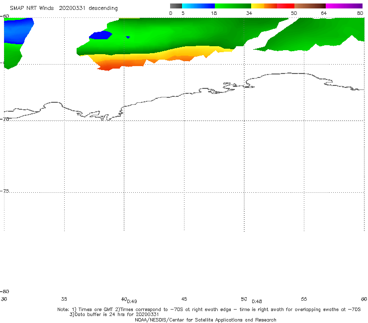Click the latitude axis label '-80'

point(5,291)
